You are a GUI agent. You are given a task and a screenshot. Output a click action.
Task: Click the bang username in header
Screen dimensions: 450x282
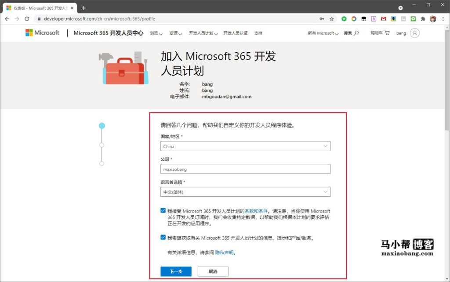[401, 33]
